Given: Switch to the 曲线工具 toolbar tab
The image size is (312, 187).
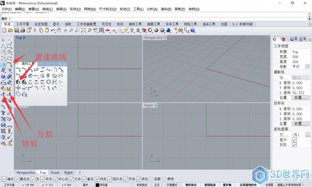Looking at the screenshot, I should (x=135, y=24).
